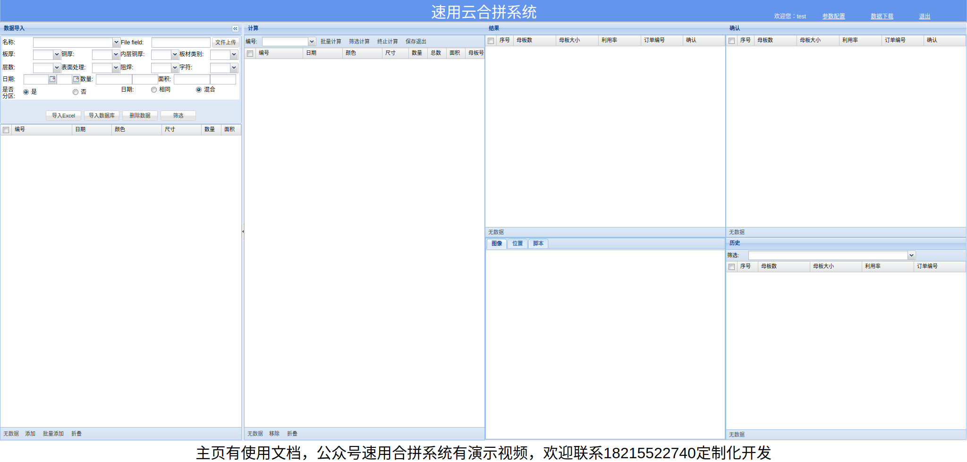Screen dimensions: 967x462
Task: Click 折叠 in the 计算 footer
Action: point(292,434)
